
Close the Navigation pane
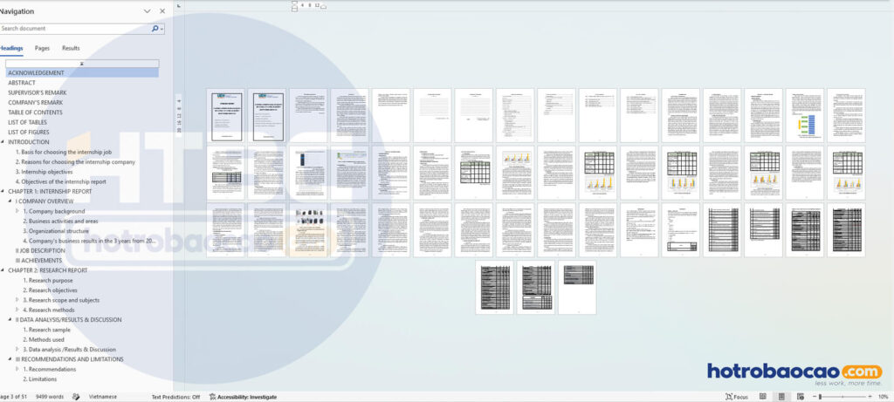[162, 11]
